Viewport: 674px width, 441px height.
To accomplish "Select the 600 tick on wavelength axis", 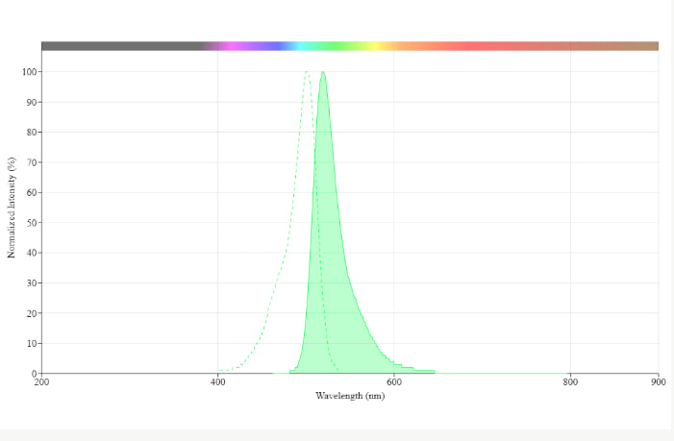I will [394, 382].
